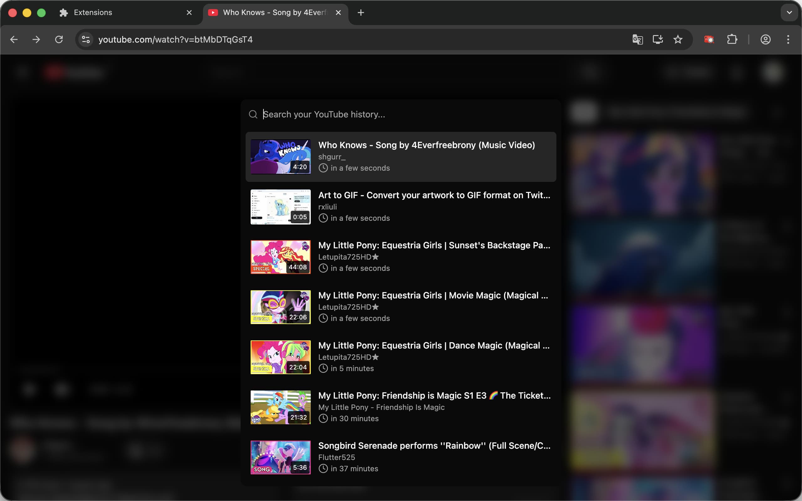Click the address bar URL
The height and width of the screenshot is (501, 802).
pyautogui.click(x=175, y=39)
